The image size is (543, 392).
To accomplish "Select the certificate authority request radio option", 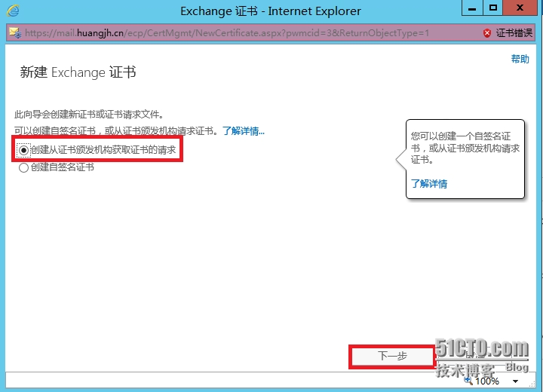I will tap(23, 150).
